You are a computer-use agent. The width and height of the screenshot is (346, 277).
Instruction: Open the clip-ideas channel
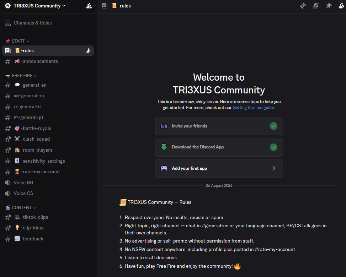48,228
